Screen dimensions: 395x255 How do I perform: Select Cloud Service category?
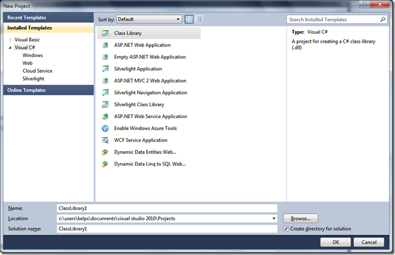click(x=37, y=71)
